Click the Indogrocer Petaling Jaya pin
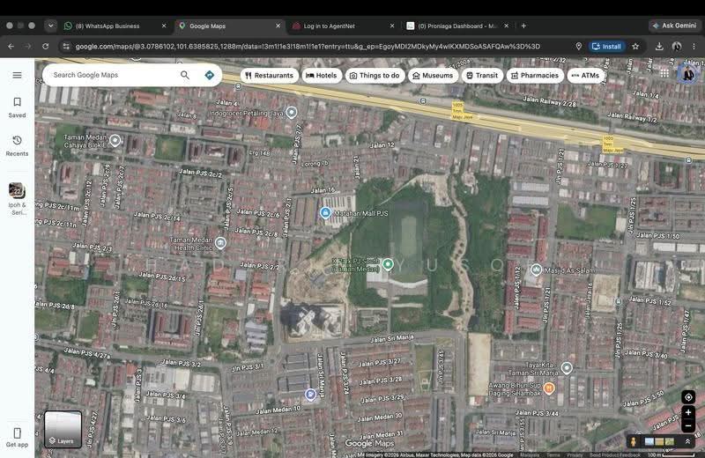This screenshot has height=458, width=705. [292, 113]
